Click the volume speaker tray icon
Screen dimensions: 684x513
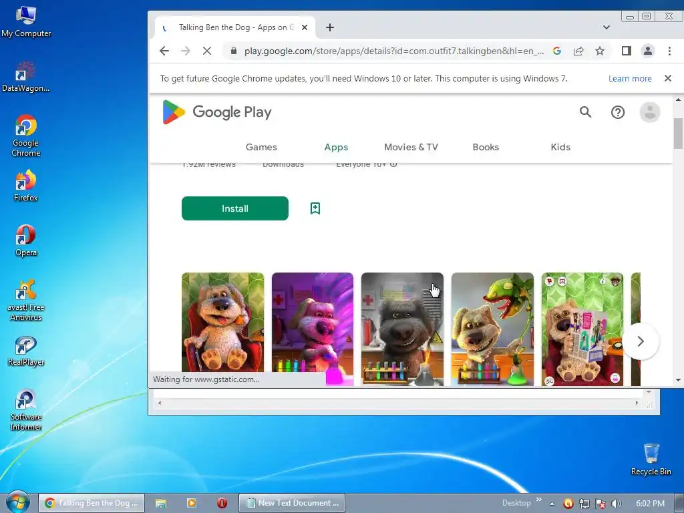pos(616,504)
